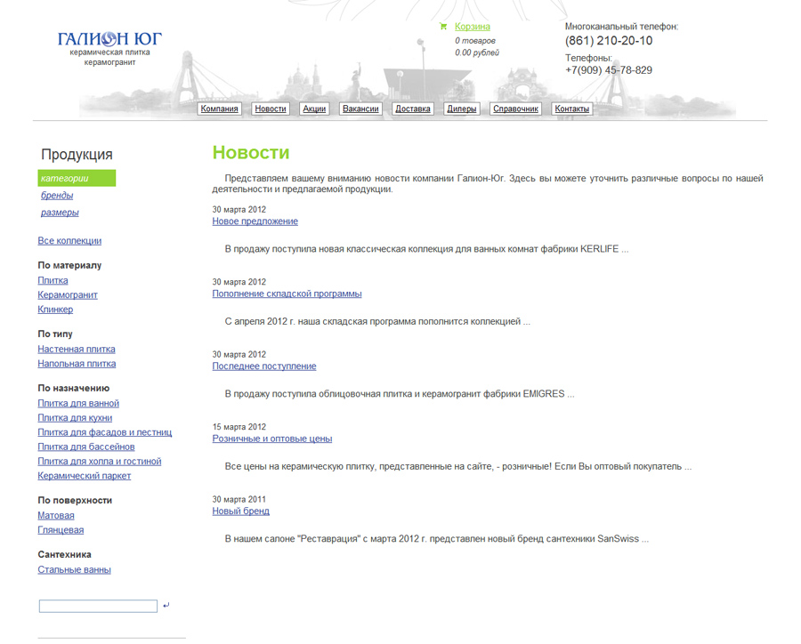Click the shopping cart icon
The height and width of the screenshot is (644, 801).
(443, 27)
